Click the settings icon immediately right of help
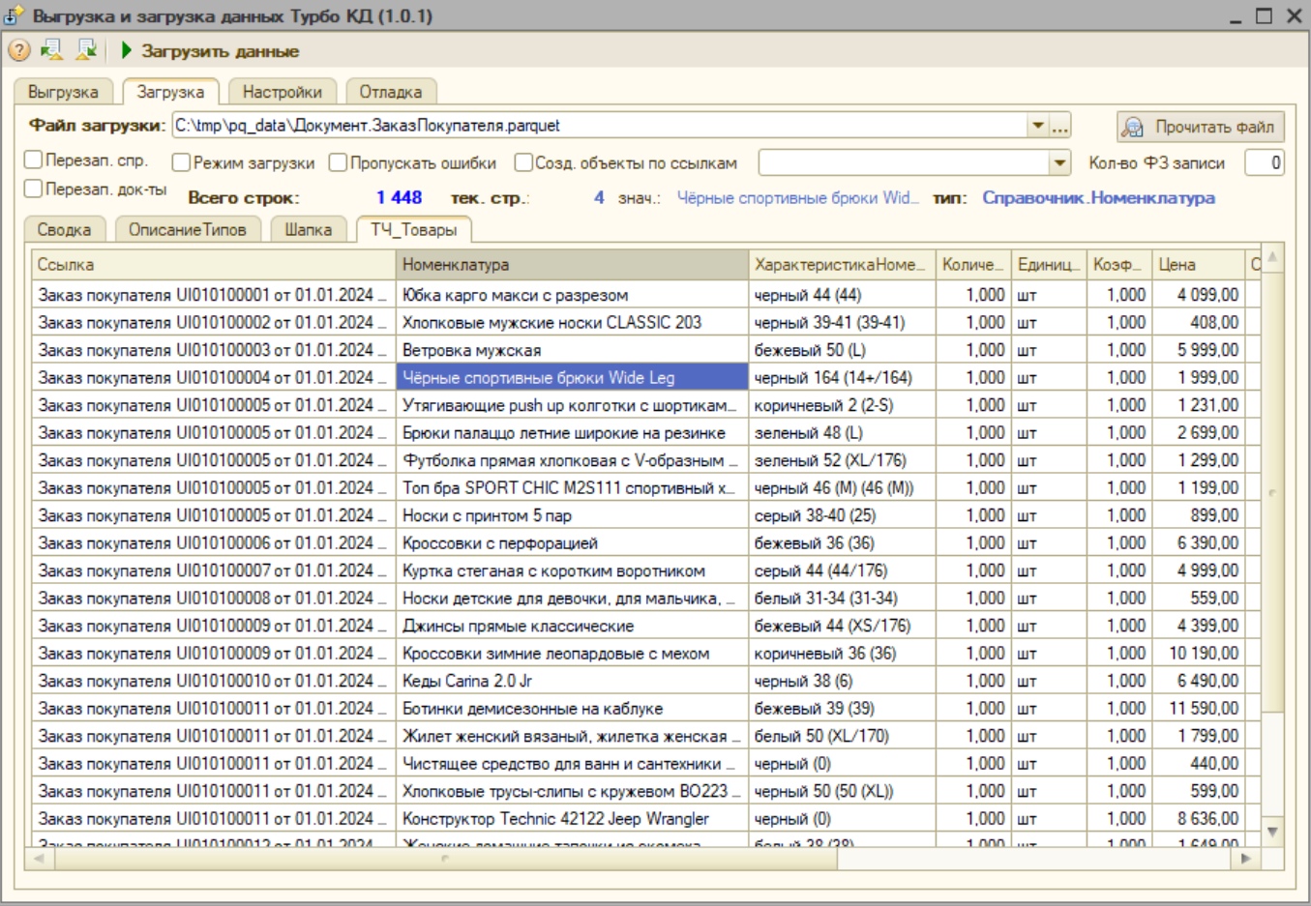 pyautogui.click(x=52, y=50)
